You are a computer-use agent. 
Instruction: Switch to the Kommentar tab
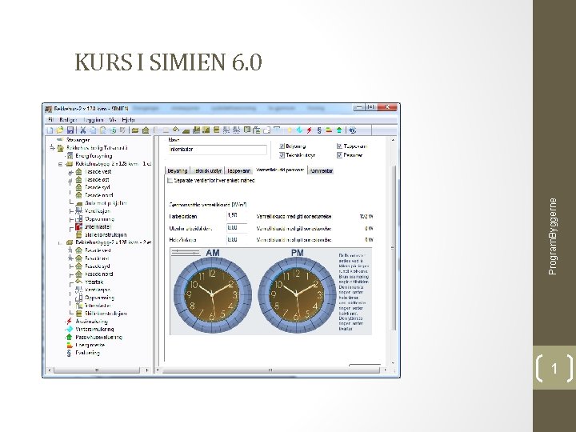click(x=321, y=171)
